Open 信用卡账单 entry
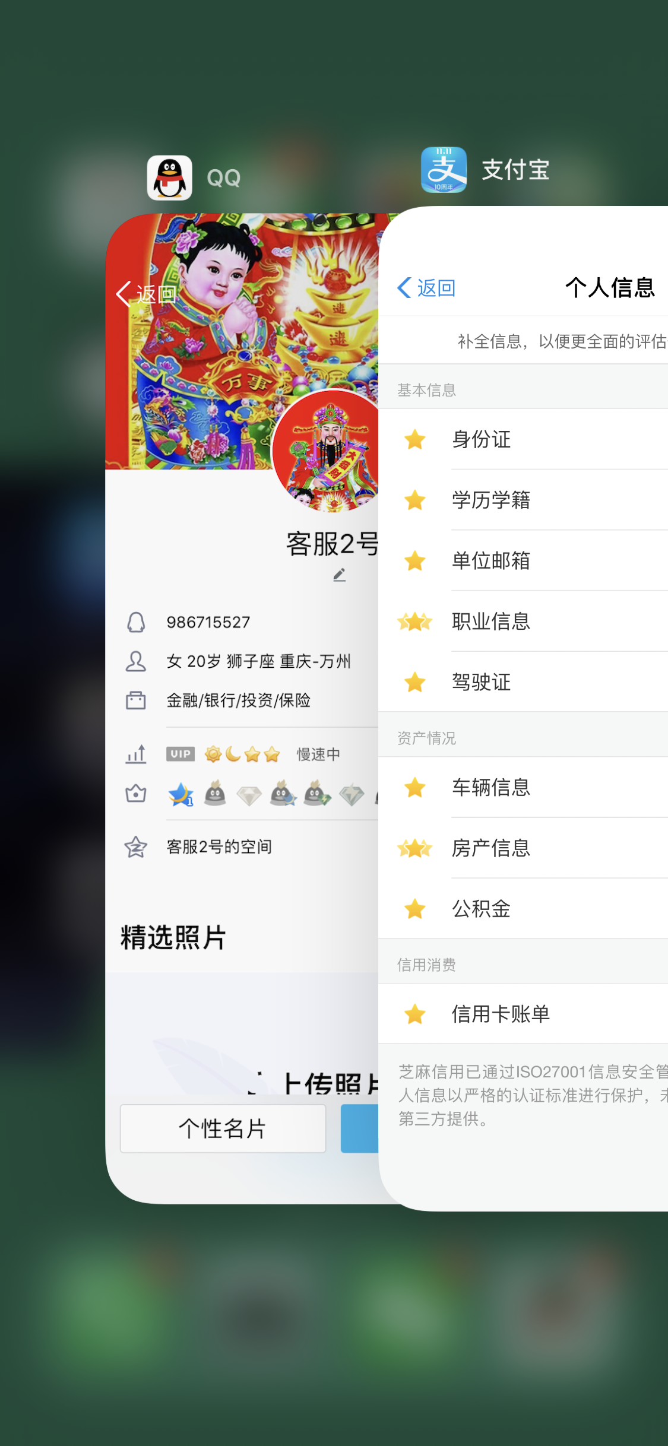 pyautogui.click(x=523, y=1013)
